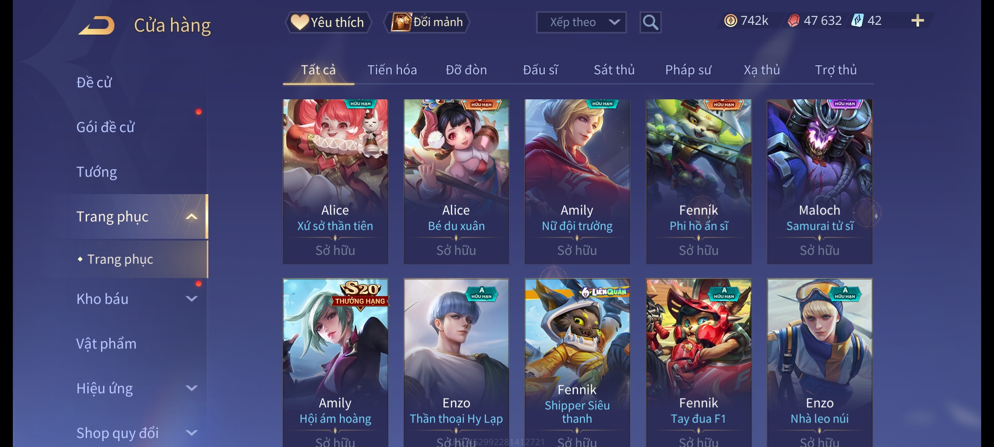
Task: Expand the Kho báu sidebar section
Action: pyautogui.click(x=191, y=299)
